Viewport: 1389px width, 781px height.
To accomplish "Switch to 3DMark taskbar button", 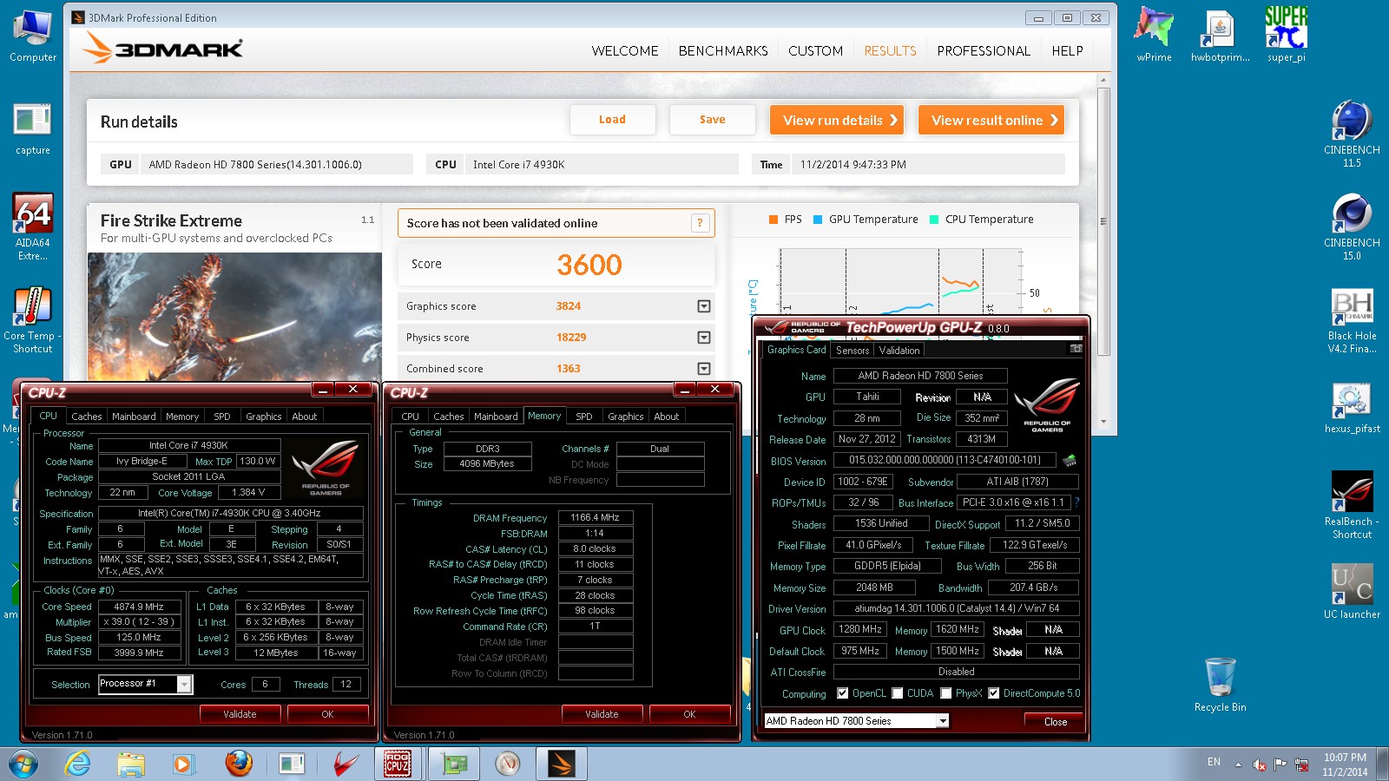I will click(561, 764).
